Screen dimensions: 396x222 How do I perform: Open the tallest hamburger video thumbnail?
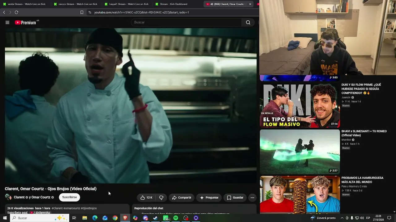(x=300, y=194)
